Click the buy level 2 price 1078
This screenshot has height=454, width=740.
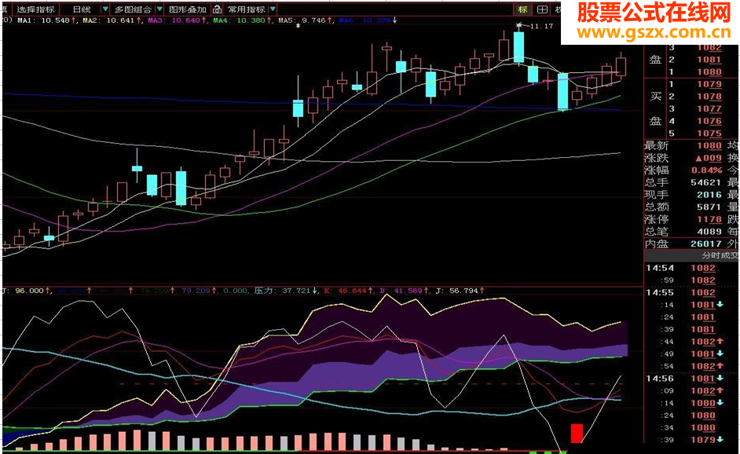click(709, 97)
